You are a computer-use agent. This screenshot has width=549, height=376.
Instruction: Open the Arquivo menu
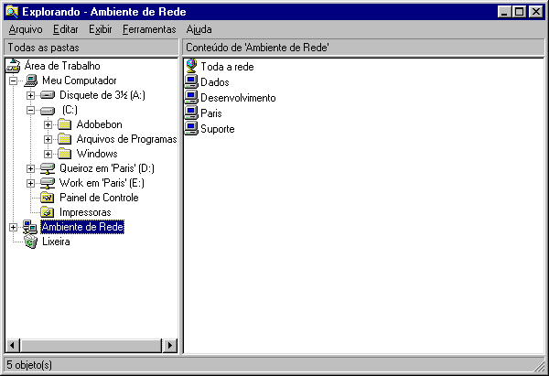pyautogui.click(x=26, y=29)
